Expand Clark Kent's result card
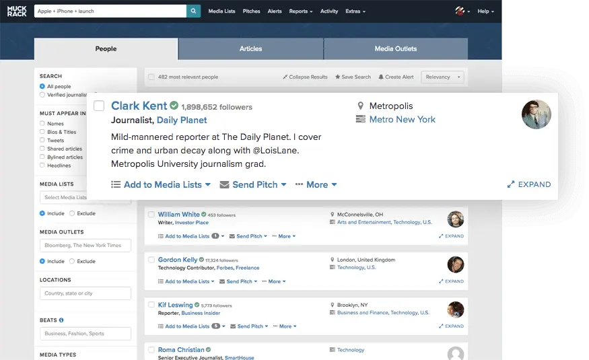 tap(528, 184)
